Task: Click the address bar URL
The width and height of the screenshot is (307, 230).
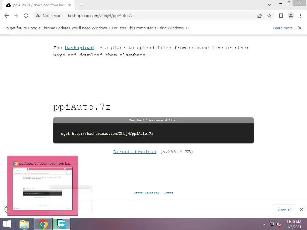Action: click(x=100, y=16)
